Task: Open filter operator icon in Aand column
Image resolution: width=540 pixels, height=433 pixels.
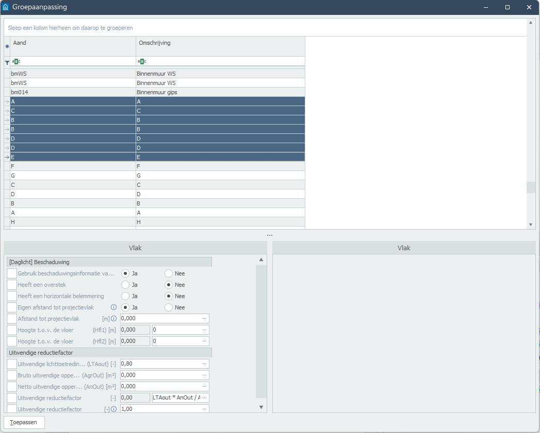Action: [x=17, y=62]
